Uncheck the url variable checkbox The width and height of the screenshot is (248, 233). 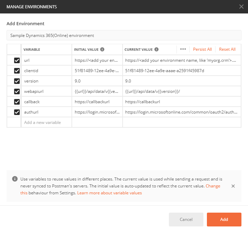coord(17,60)
